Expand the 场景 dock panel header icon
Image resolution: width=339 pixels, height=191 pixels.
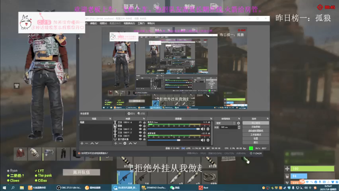pyautogui.click(x=110, y=119)
